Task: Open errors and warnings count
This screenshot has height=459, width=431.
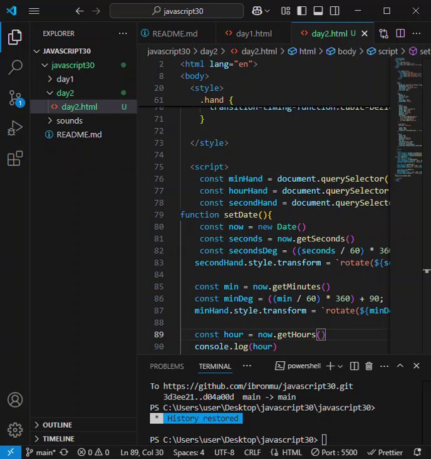Action: pos(93,453)
